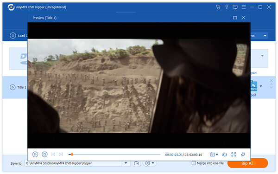The width and height of the screenshot is (278, 174).
Task: Play the preview video
Action: coord(35,155)
